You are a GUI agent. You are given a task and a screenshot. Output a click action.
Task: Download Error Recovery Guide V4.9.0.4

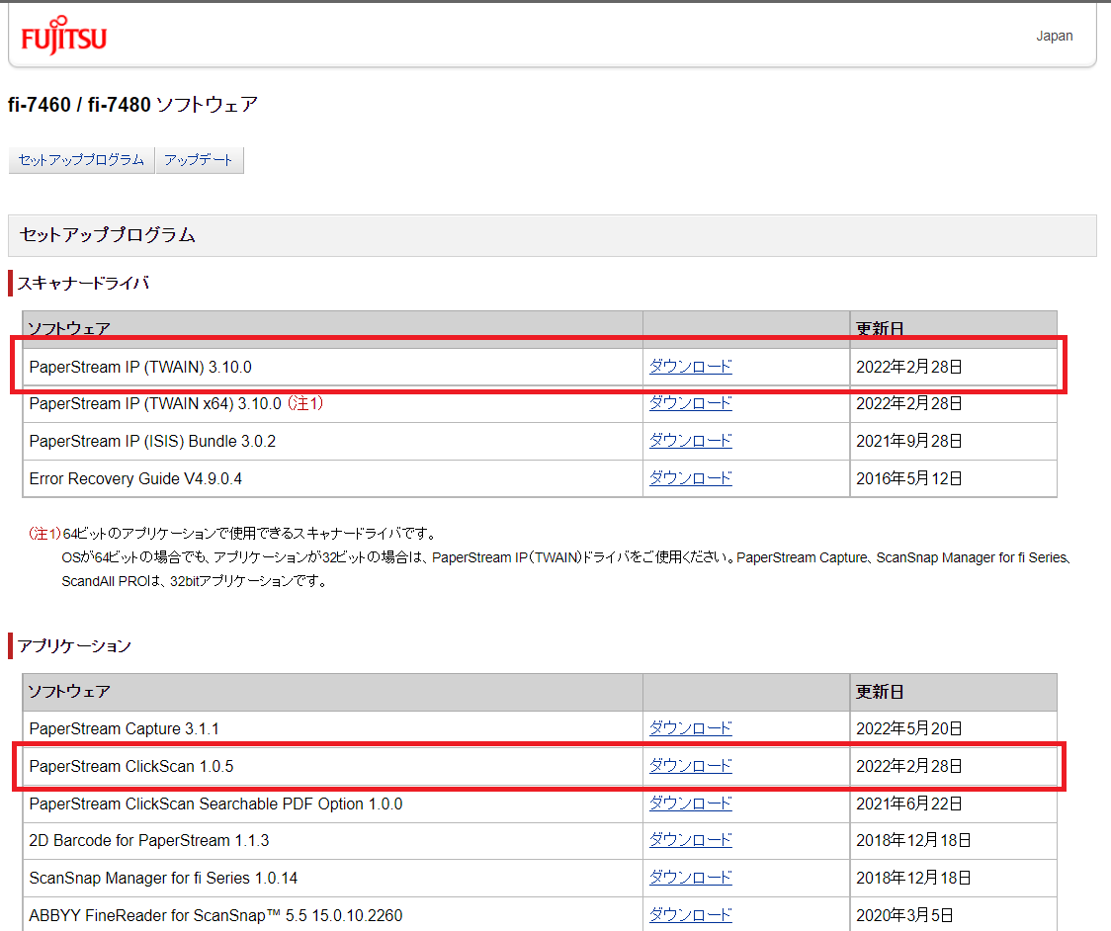pos(690,478)
